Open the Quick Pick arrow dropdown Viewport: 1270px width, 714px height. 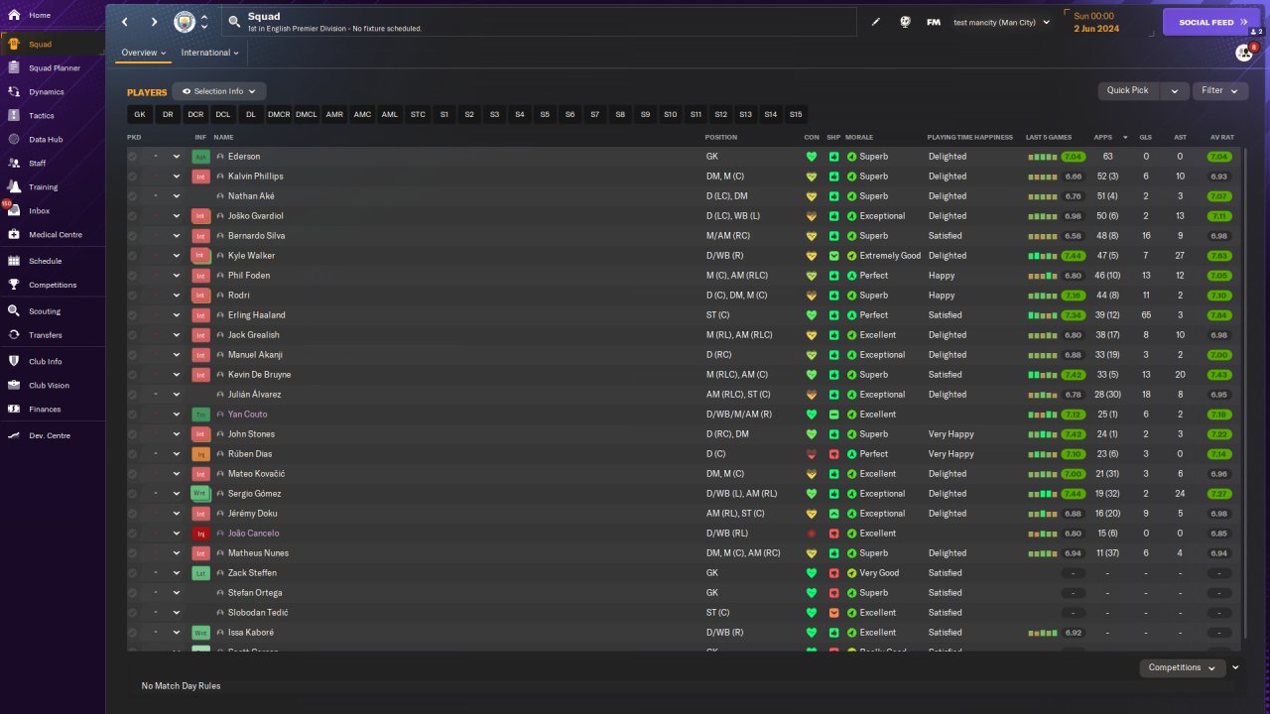pos(1175,91)
